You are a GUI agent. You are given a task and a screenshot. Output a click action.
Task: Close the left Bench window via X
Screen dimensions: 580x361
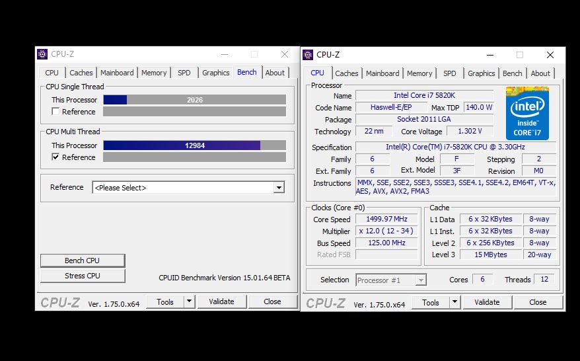(285, 54)
